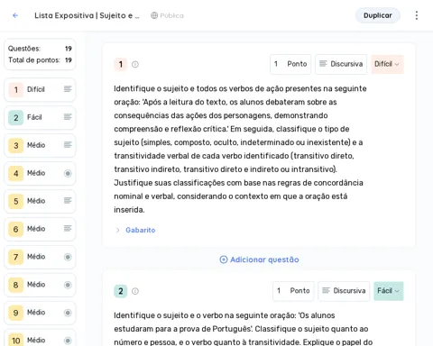Select question 2 Fácil in the sidebar
The height and width of the screenshot is (346, 433).
40,117
